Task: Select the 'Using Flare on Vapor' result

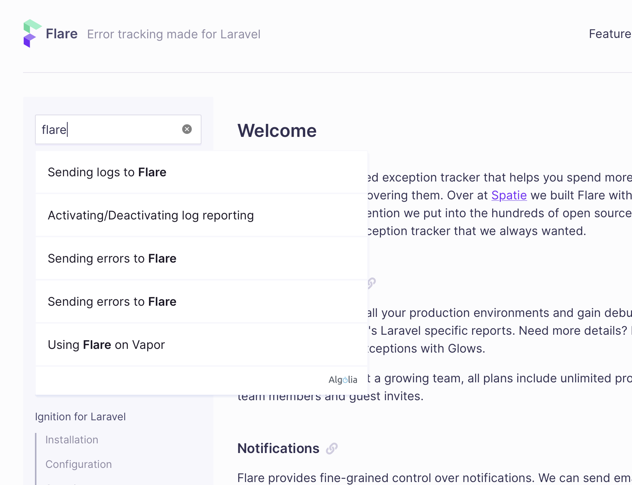Action: (201, 345)
